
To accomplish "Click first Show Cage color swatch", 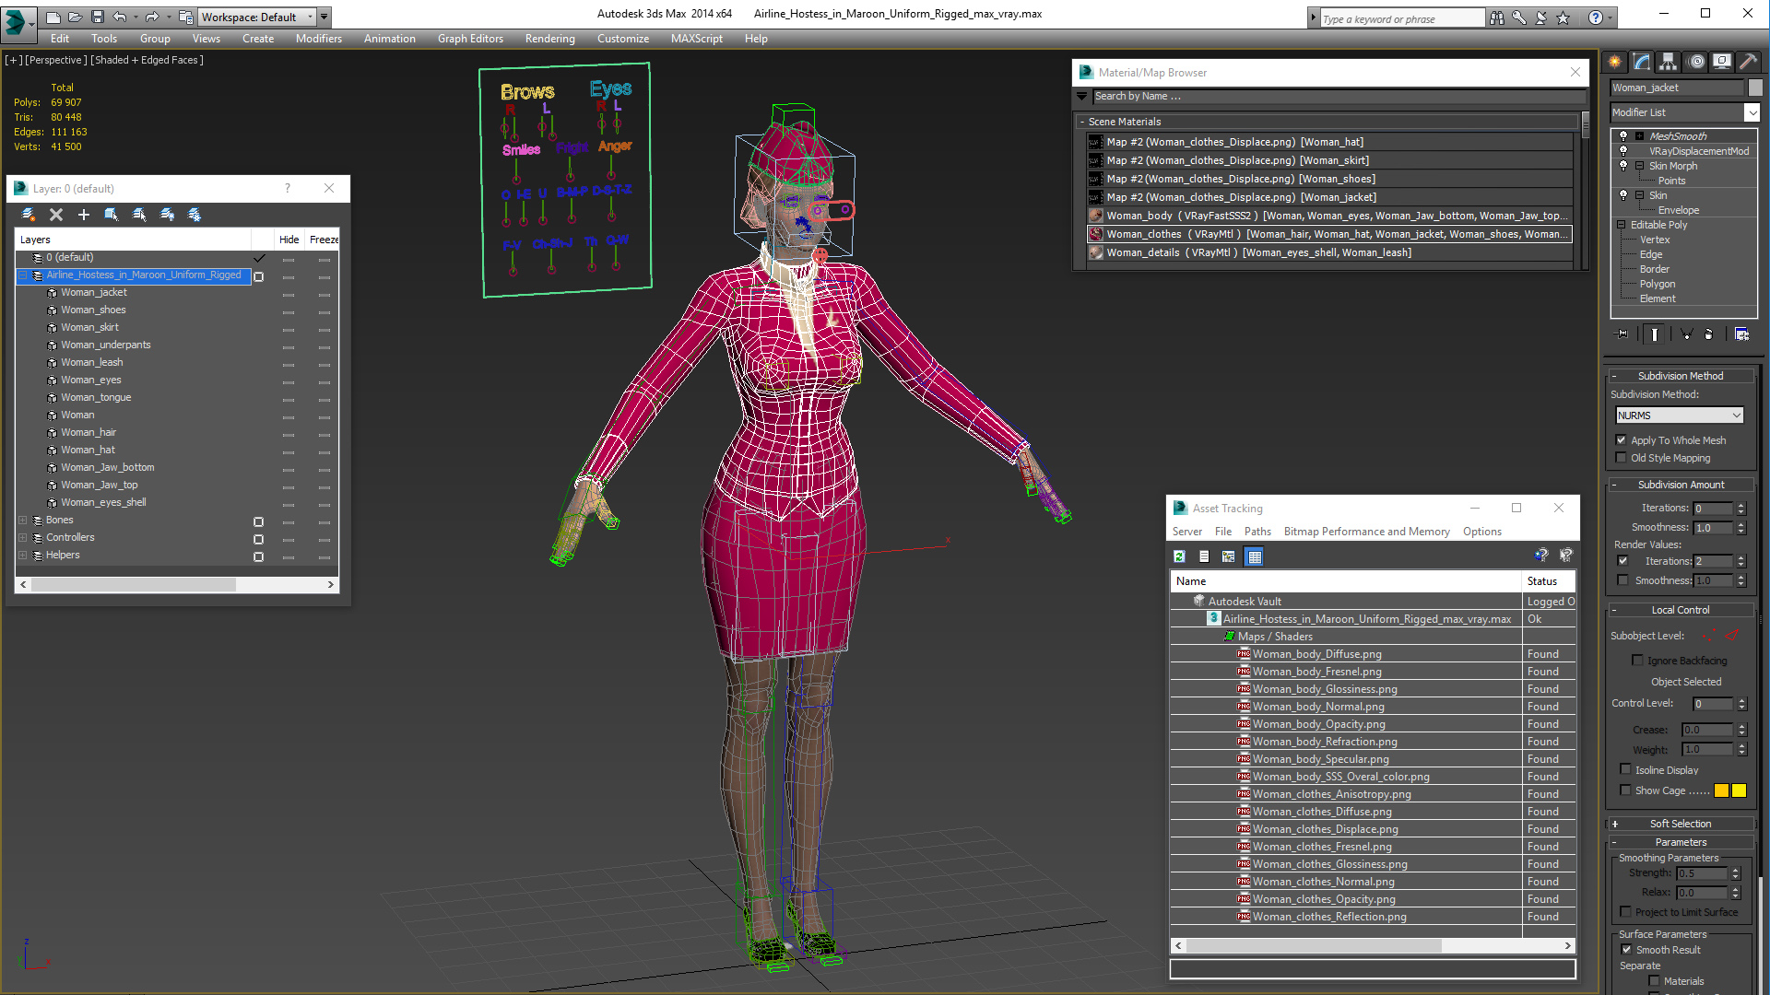I will coord(1721,790).
